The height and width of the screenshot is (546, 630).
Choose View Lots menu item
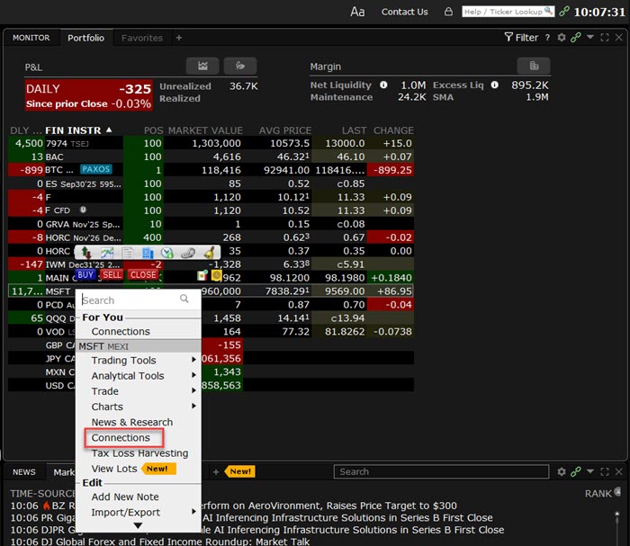tap(114, 469)
